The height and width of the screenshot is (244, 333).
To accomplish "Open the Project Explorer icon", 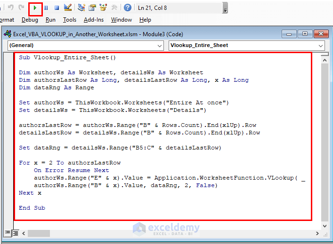I will click(81, 8).
